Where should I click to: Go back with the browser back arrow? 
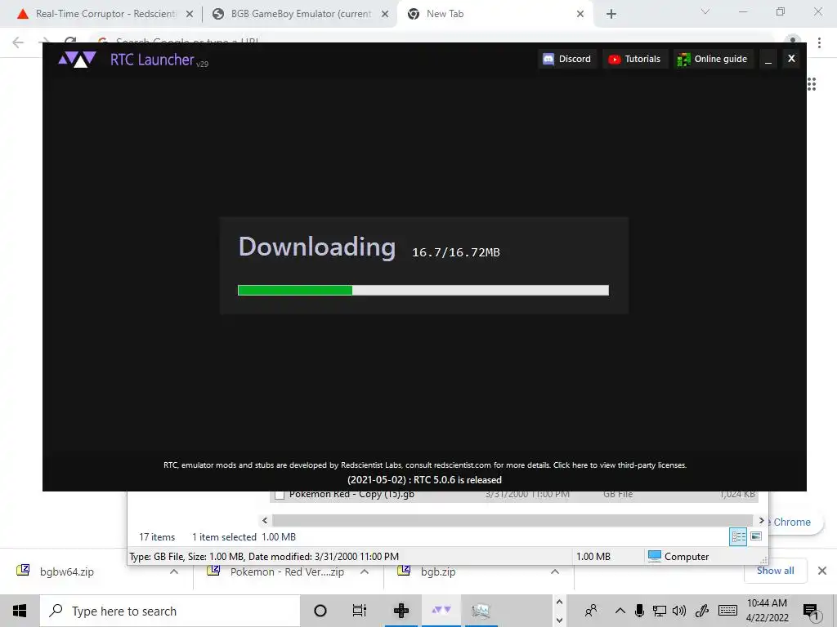[18, 42]
